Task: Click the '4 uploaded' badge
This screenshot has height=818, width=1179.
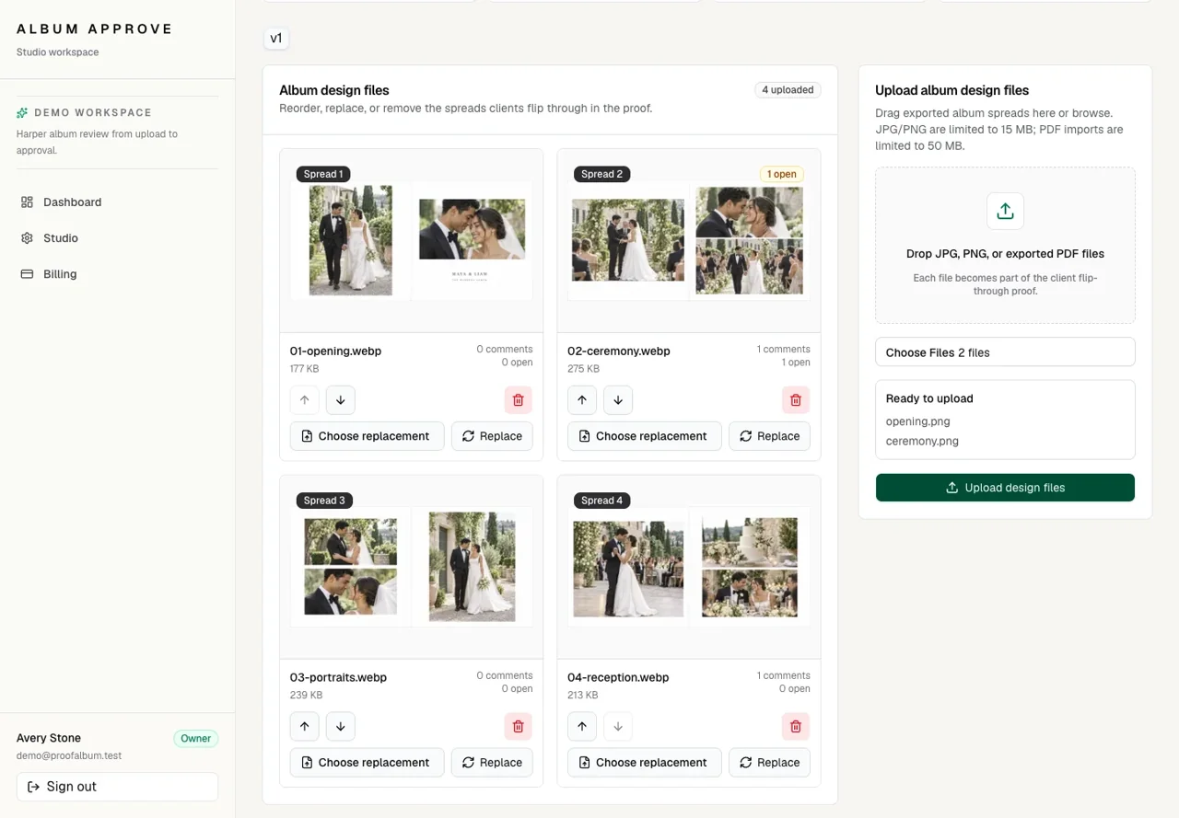Action: coord(788,90)
